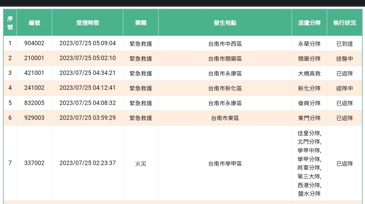Select the 台南市學甲區 location cell
365x204 pixels.
click(x=225, y=163)
